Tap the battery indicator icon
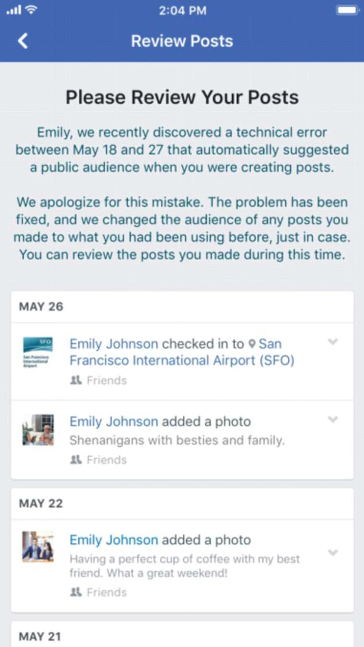The image size is (364, 647). (x=347, y=10)
